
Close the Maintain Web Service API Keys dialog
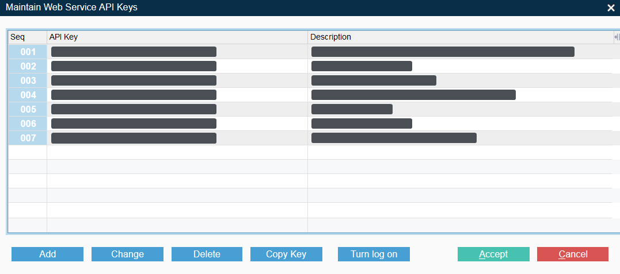[611, 8]
